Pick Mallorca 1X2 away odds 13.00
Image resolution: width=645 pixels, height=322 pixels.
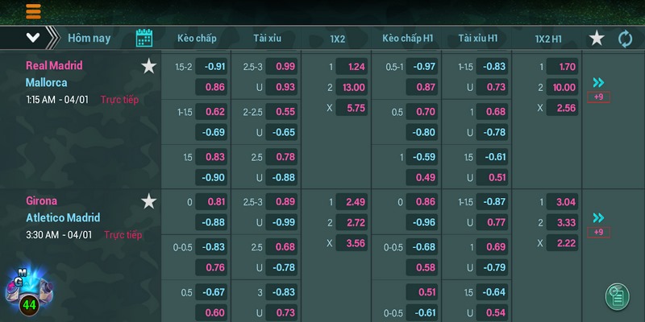pyautogui.click(x=352, y=87)
